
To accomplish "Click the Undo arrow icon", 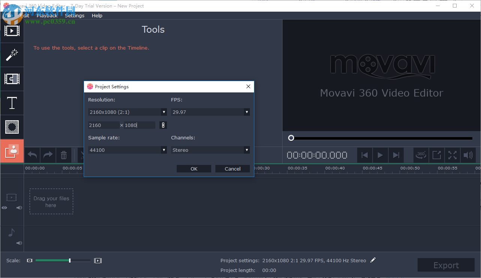I will coord(32,155).
